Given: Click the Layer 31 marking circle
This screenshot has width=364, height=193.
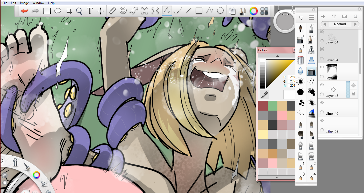Looking at the screenshot, I should [322, 41].
